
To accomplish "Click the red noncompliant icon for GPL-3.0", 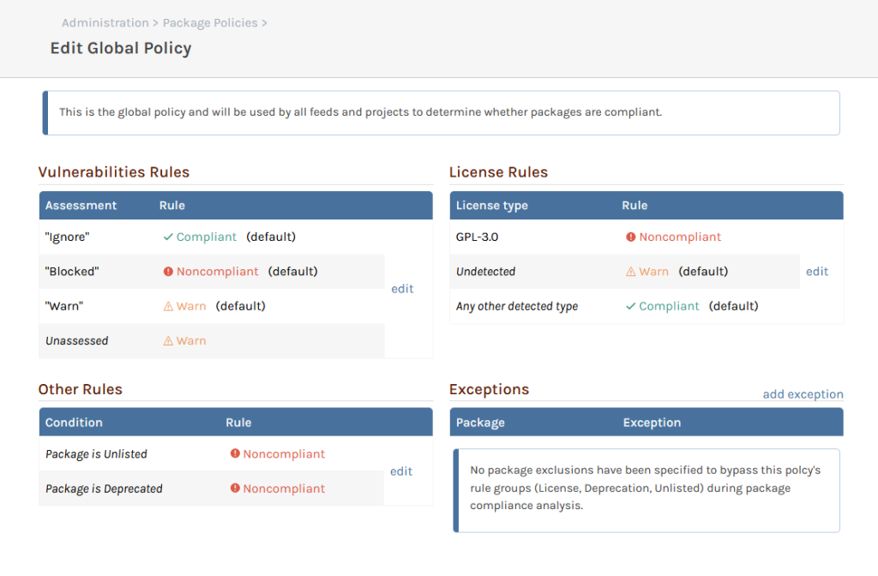I will click(631, 237).
